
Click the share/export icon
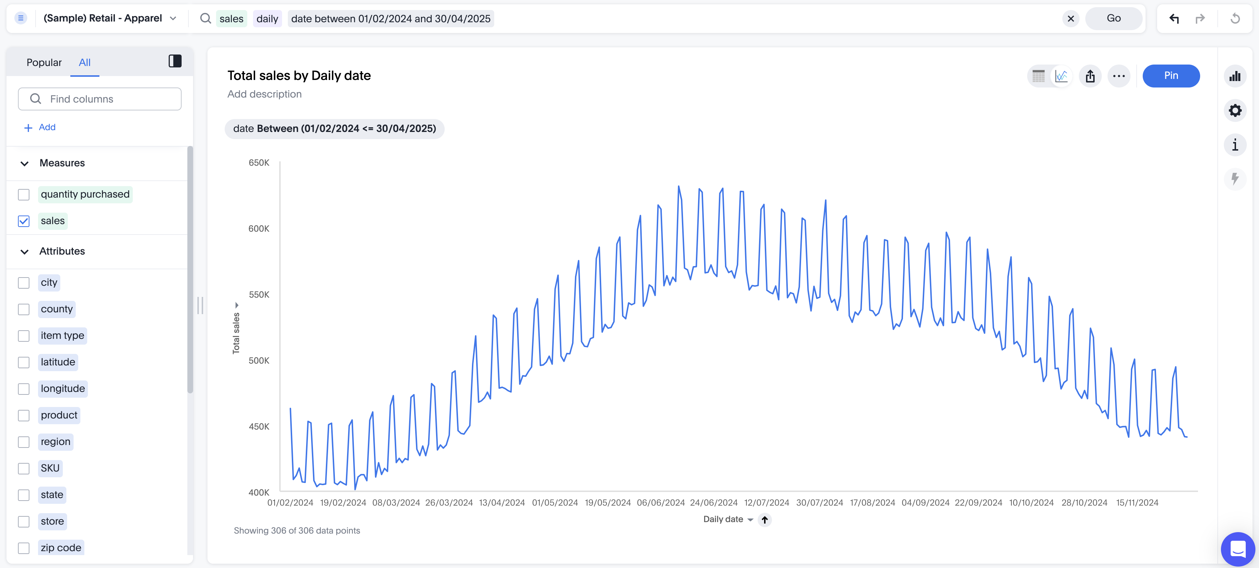(1090, 75)
